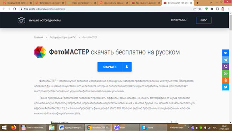Open Total Commander from the taskbar
Screen dimensions: 232x131
point(32,127)
